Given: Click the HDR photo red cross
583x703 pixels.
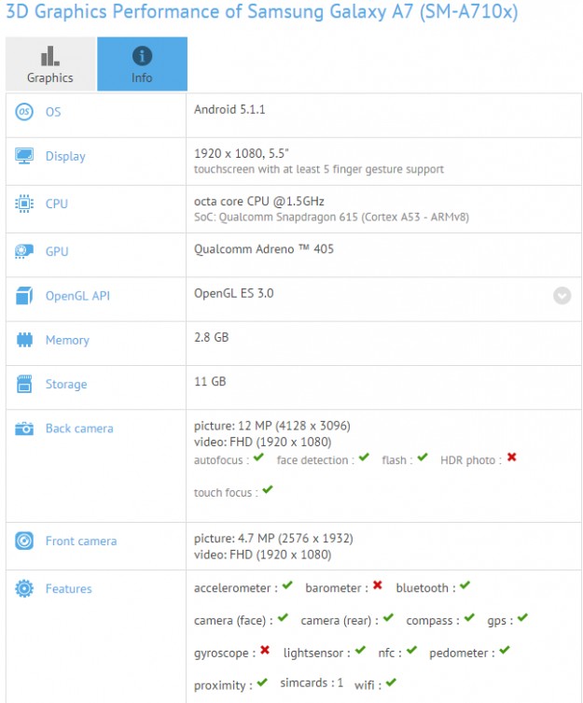Looking at the screenshot, I should tap(511, 458).
